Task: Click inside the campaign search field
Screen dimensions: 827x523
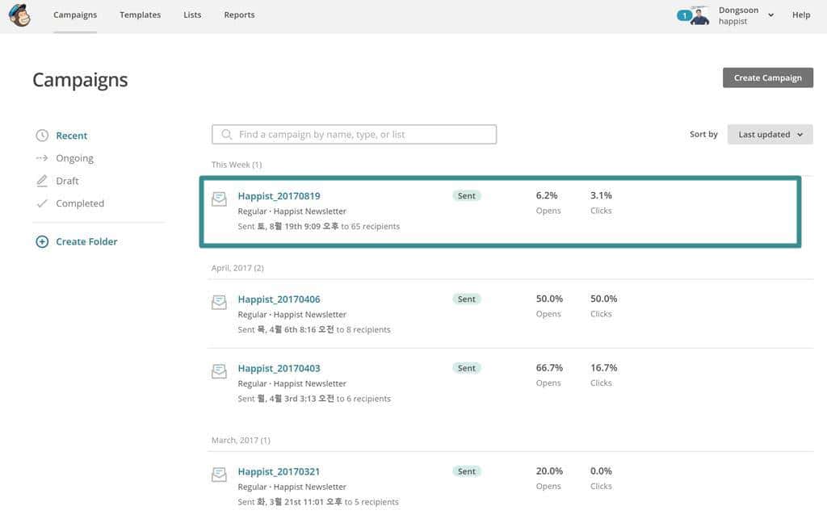Action: click(355, 134)
